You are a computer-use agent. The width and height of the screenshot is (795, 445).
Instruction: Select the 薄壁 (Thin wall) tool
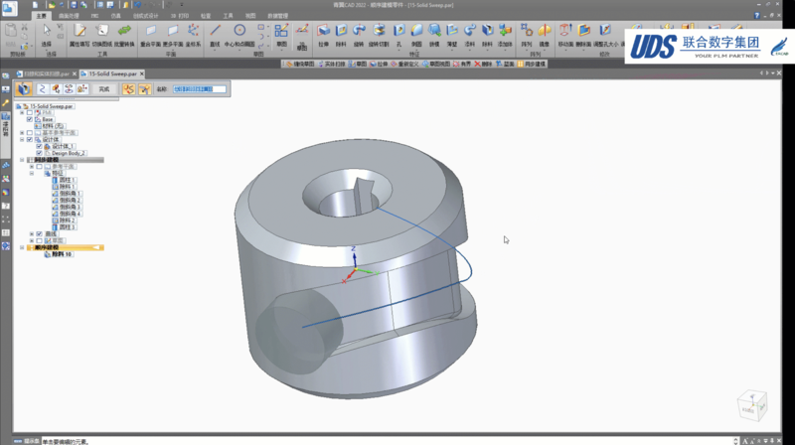[x=450, y=32]
